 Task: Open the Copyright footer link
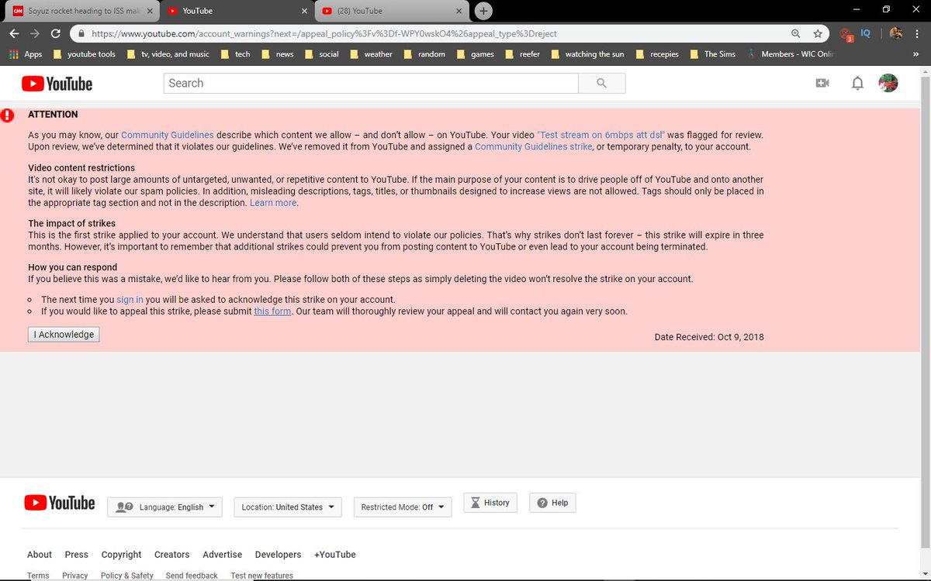coord(121,555)
